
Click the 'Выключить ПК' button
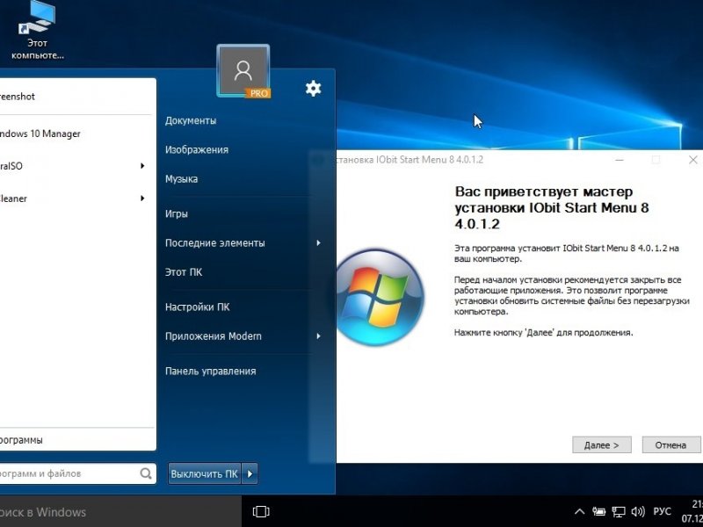pyautogui.click(x=205, y=473)
